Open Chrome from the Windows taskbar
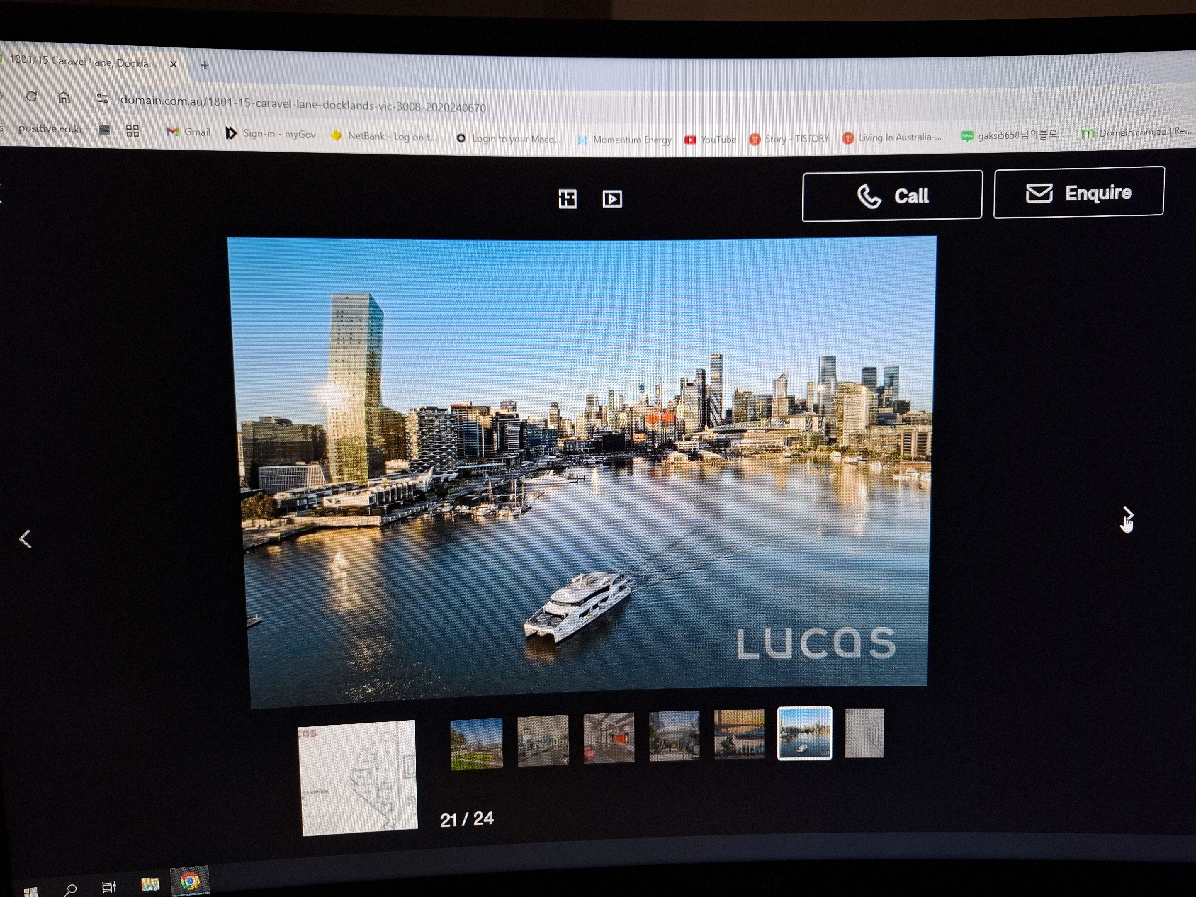The height and width of the screenshot is (897, 1196). click(189, 881)
